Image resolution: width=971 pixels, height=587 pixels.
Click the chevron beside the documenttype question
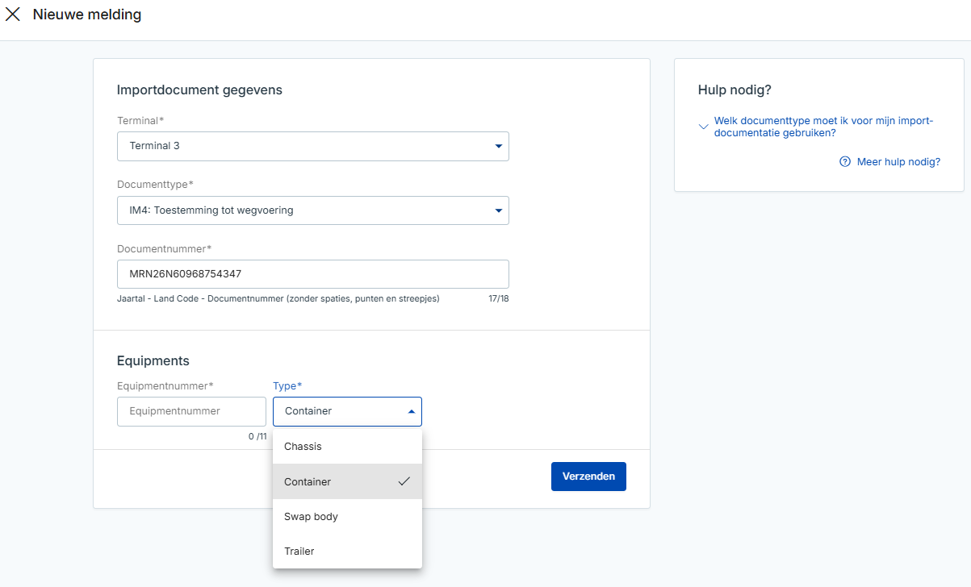[x=704, y=126]
